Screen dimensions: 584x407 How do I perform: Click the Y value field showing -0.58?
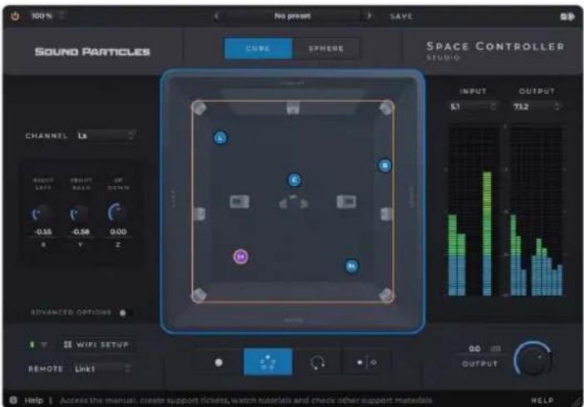click(x=80, y=232)
